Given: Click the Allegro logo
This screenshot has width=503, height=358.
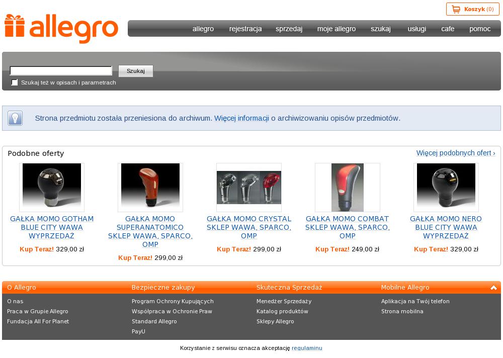Looking at the screenshot, I should tap(61, 29).
